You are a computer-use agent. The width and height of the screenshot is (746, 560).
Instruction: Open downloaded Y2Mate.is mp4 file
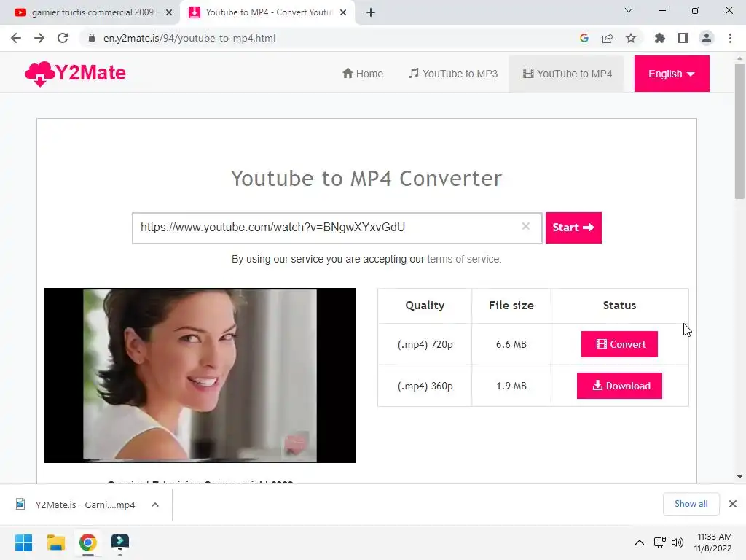76,505
